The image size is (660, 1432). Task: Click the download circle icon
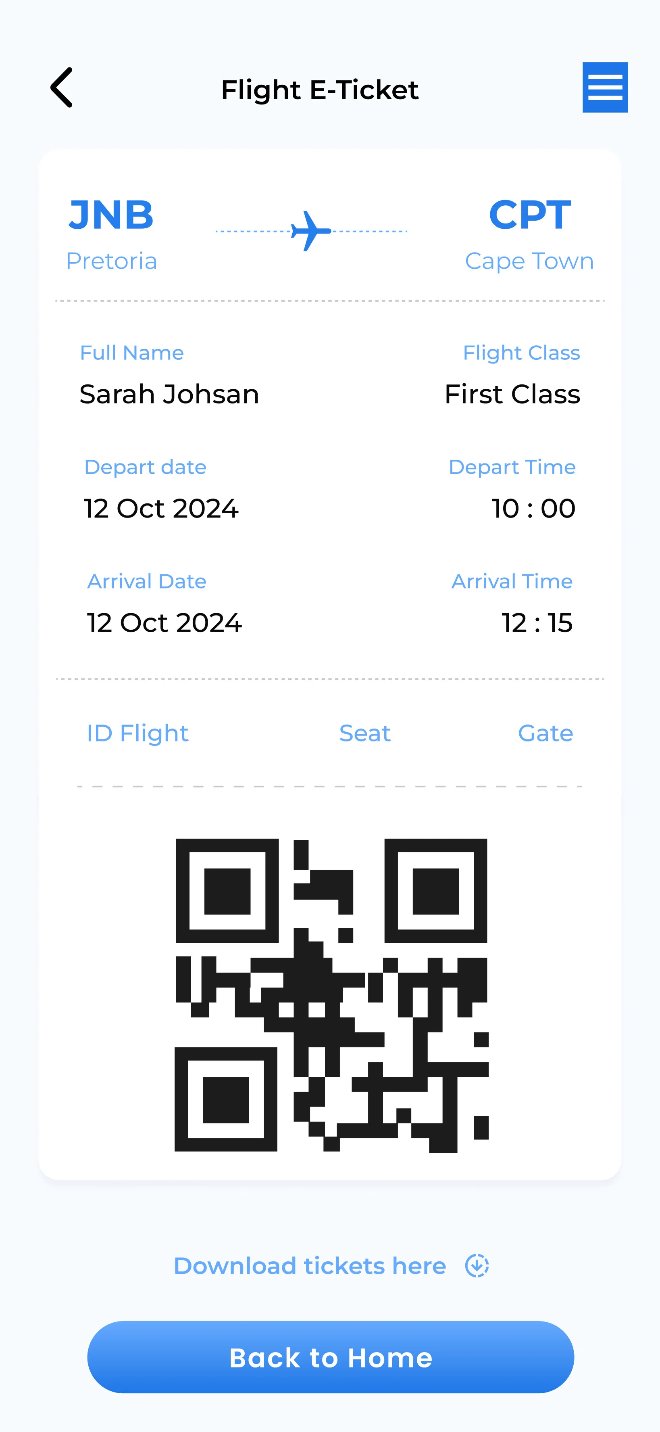point(477,1266)
